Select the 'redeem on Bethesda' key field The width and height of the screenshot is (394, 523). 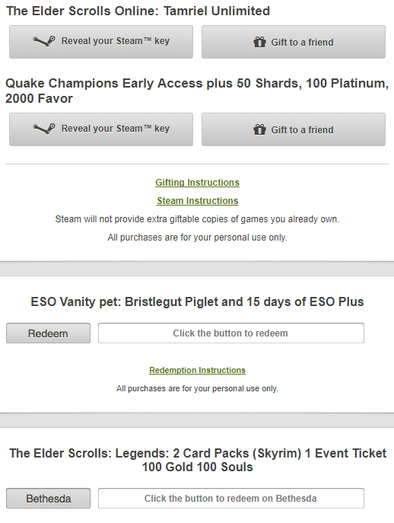231,499
